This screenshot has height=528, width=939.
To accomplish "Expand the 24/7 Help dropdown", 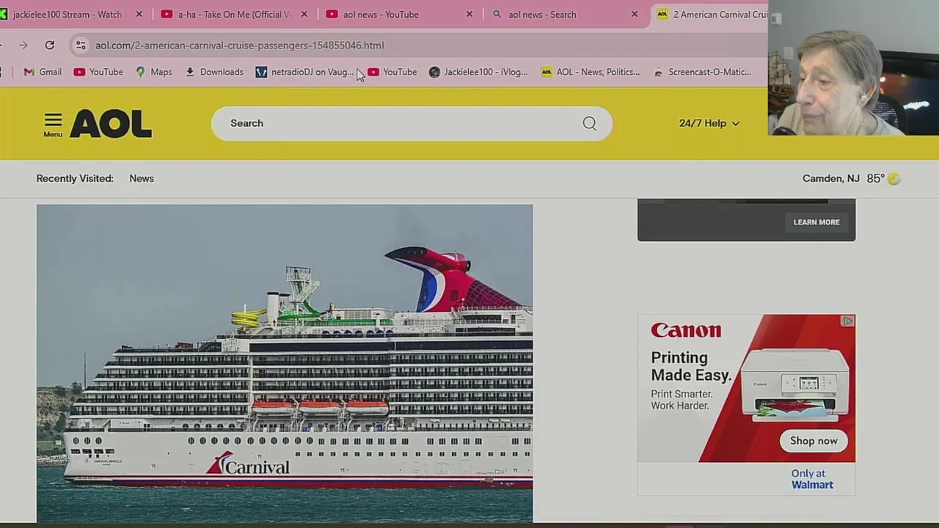I will click(x=709, y=123).
